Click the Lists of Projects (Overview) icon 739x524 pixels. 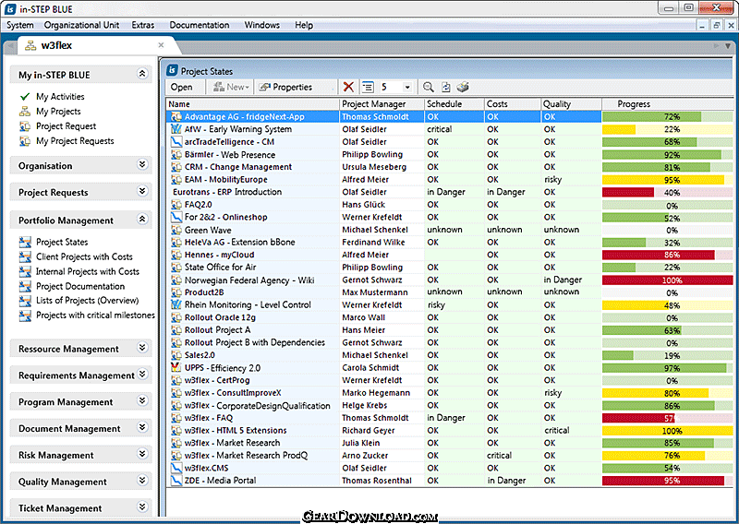[x=25, y=301]
